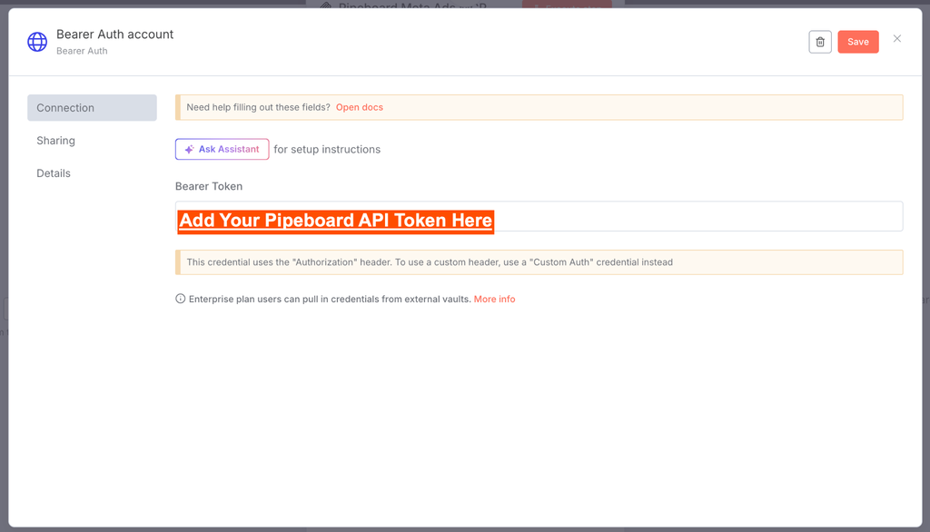Click 'Need help filling out these fields?' text
The width and height of the screenshot is (930, 532).
tap(258, 107)
